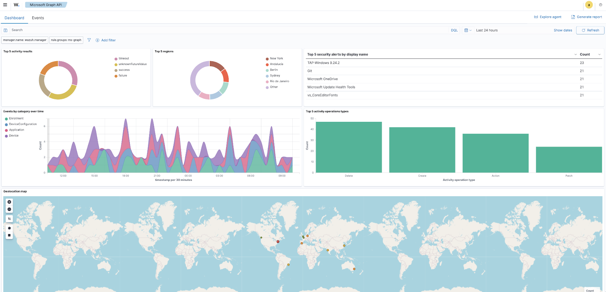Open the help icon in header
Viewport: 606px width, 292px height.
[x=600, y=5]
